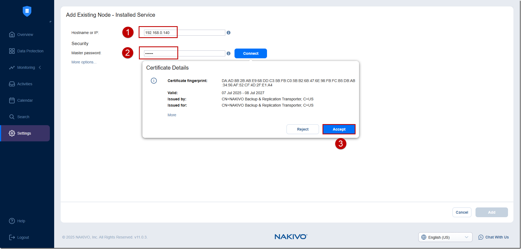Select Logout menu item
Screen dimensions: 521x249
[25, 237]
